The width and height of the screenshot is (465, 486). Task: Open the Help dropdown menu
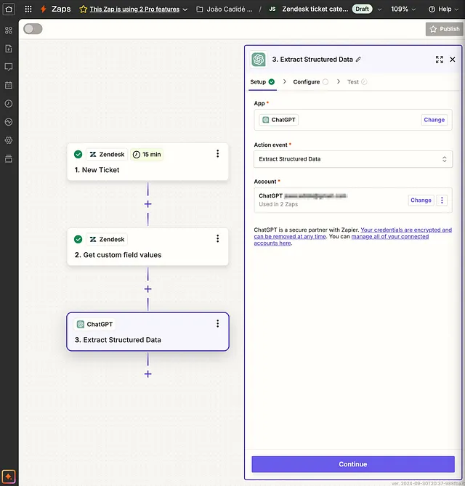[443, 9]
